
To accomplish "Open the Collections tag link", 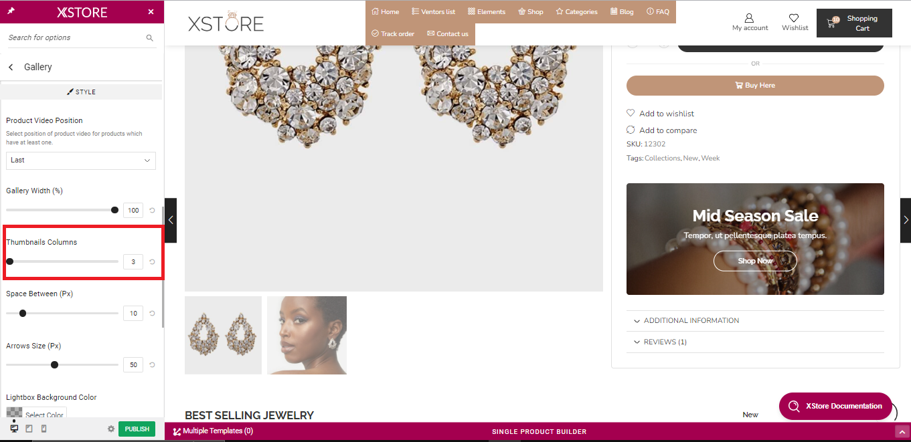I will coord(662,158).
